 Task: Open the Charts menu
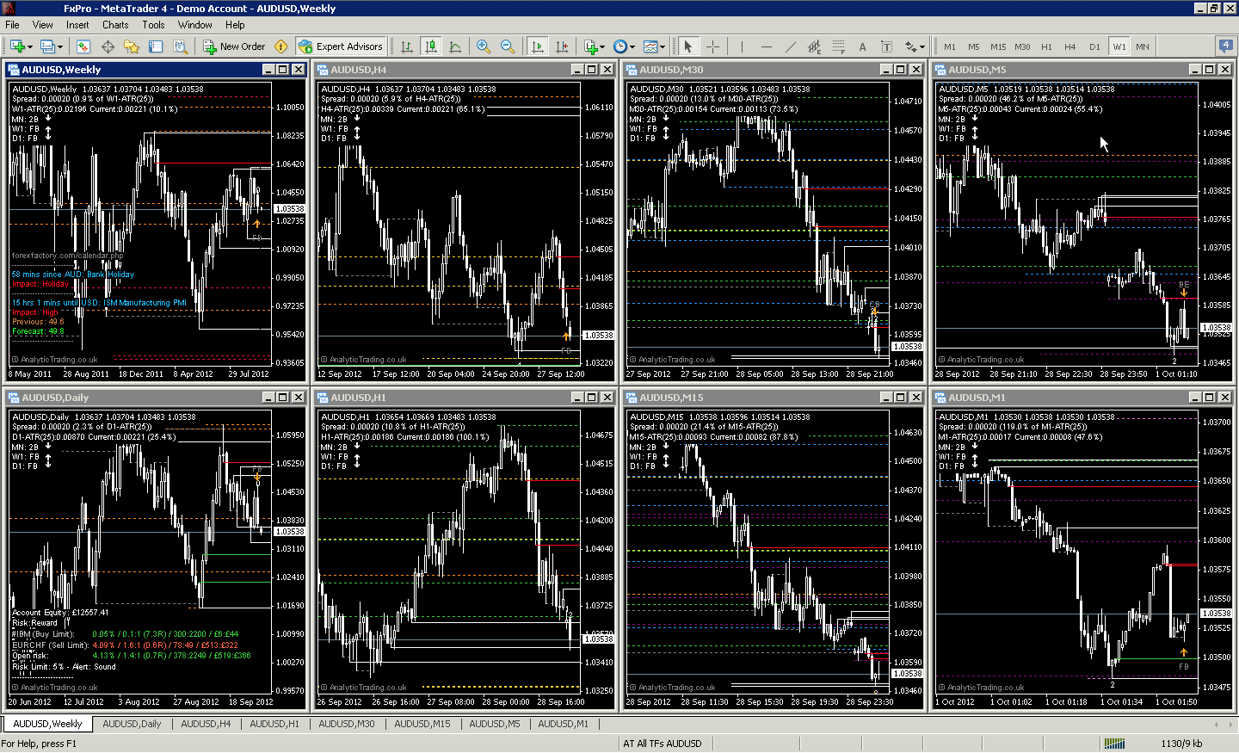114,24
